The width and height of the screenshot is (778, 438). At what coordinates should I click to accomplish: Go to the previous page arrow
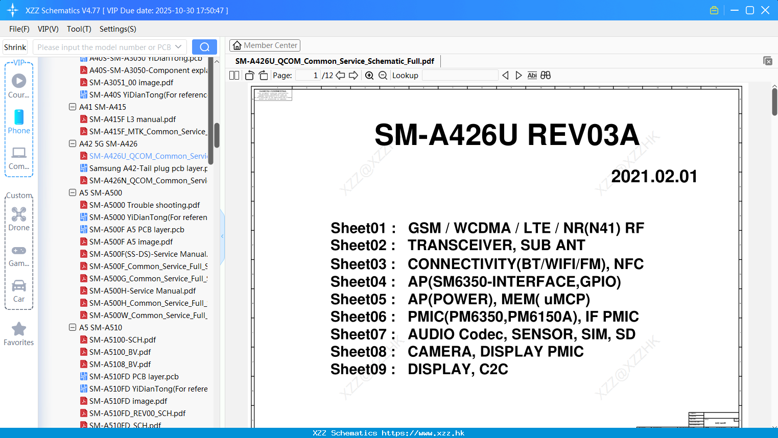click(x=340, y=76)
